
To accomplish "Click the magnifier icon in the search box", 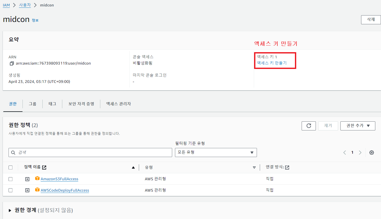I will [13, 153].
